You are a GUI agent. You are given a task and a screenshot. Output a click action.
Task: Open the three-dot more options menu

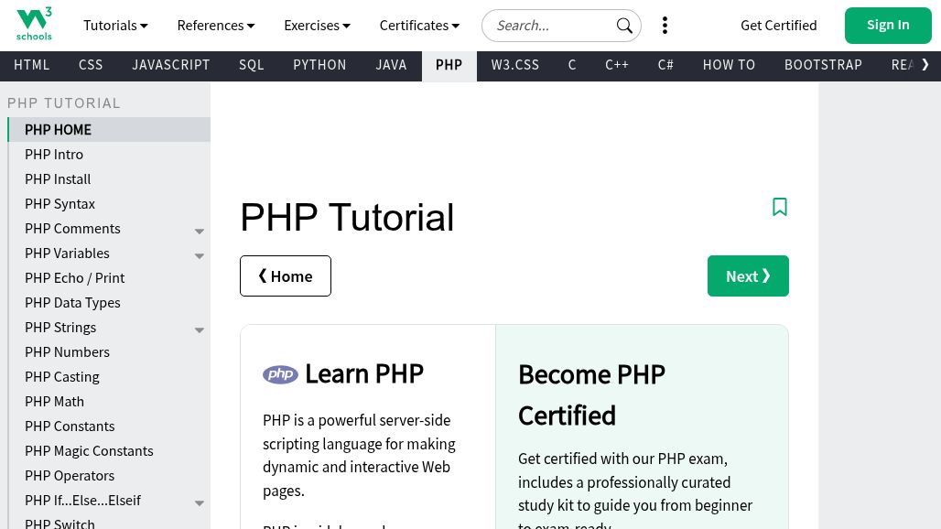(x=665, y=26)
